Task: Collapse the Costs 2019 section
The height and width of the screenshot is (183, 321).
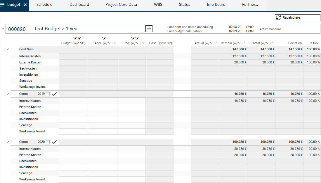Action: tap(8, 94)
